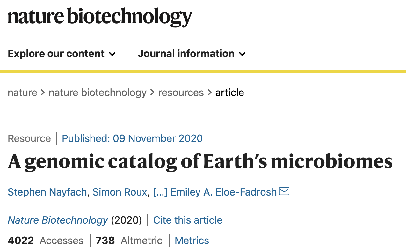Open author Simon Roux's profile

click(x=120, y=192)
